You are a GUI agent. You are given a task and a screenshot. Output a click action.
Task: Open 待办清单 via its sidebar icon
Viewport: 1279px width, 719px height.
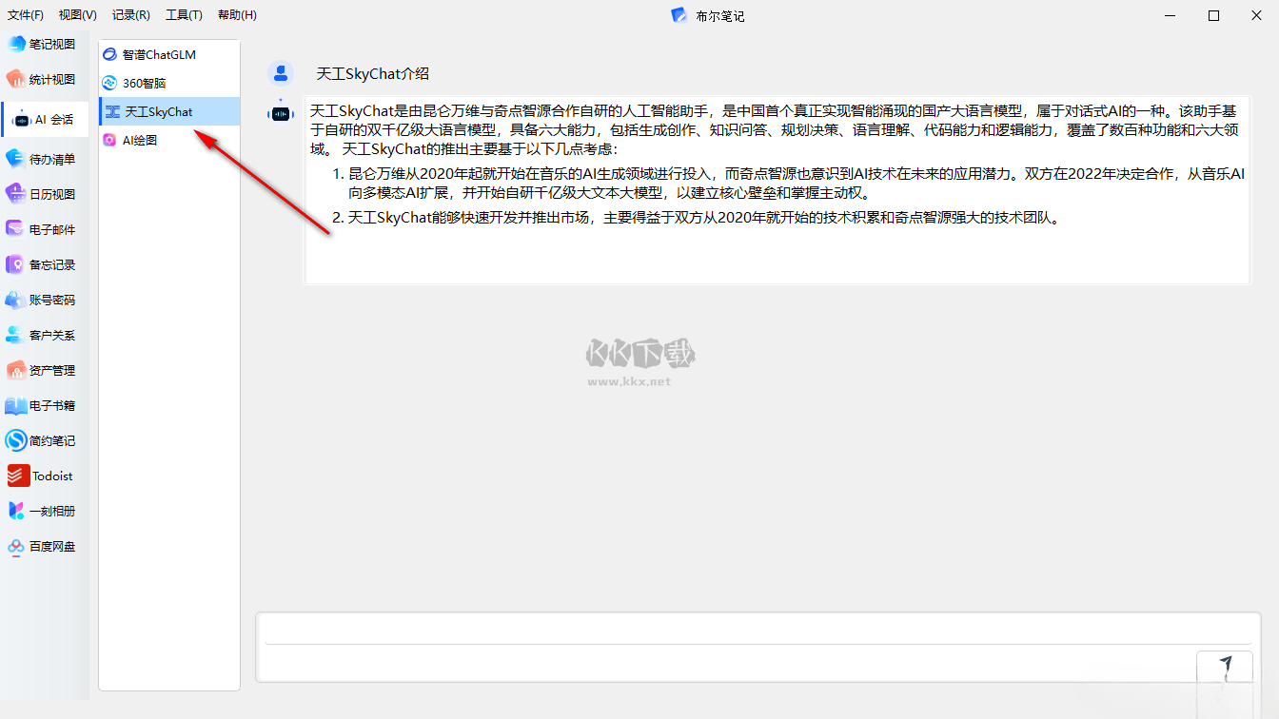16,159
